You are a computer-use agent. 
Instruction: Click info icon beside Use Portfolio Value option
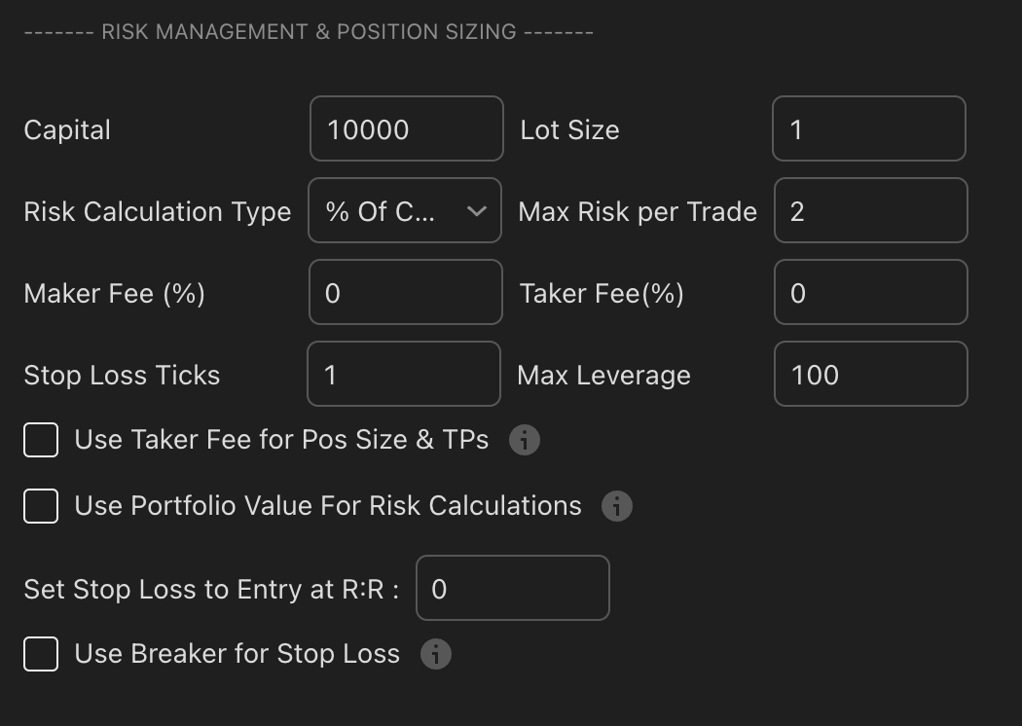click(617, 506)
